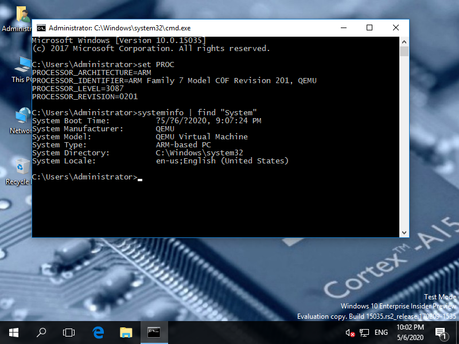Open Action Center notifications icon
The image size is (459, 344).
pos(441,333)
